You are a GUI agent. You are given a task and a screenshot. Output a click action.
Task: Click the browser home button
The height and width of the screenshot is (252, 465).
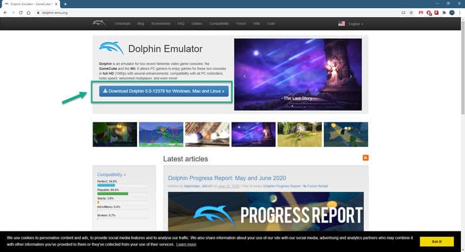[28, 12]
